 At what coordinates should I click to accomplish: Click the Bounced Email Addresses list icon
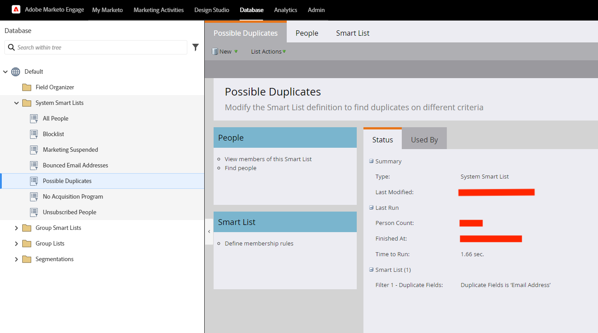tap(34, 165)
